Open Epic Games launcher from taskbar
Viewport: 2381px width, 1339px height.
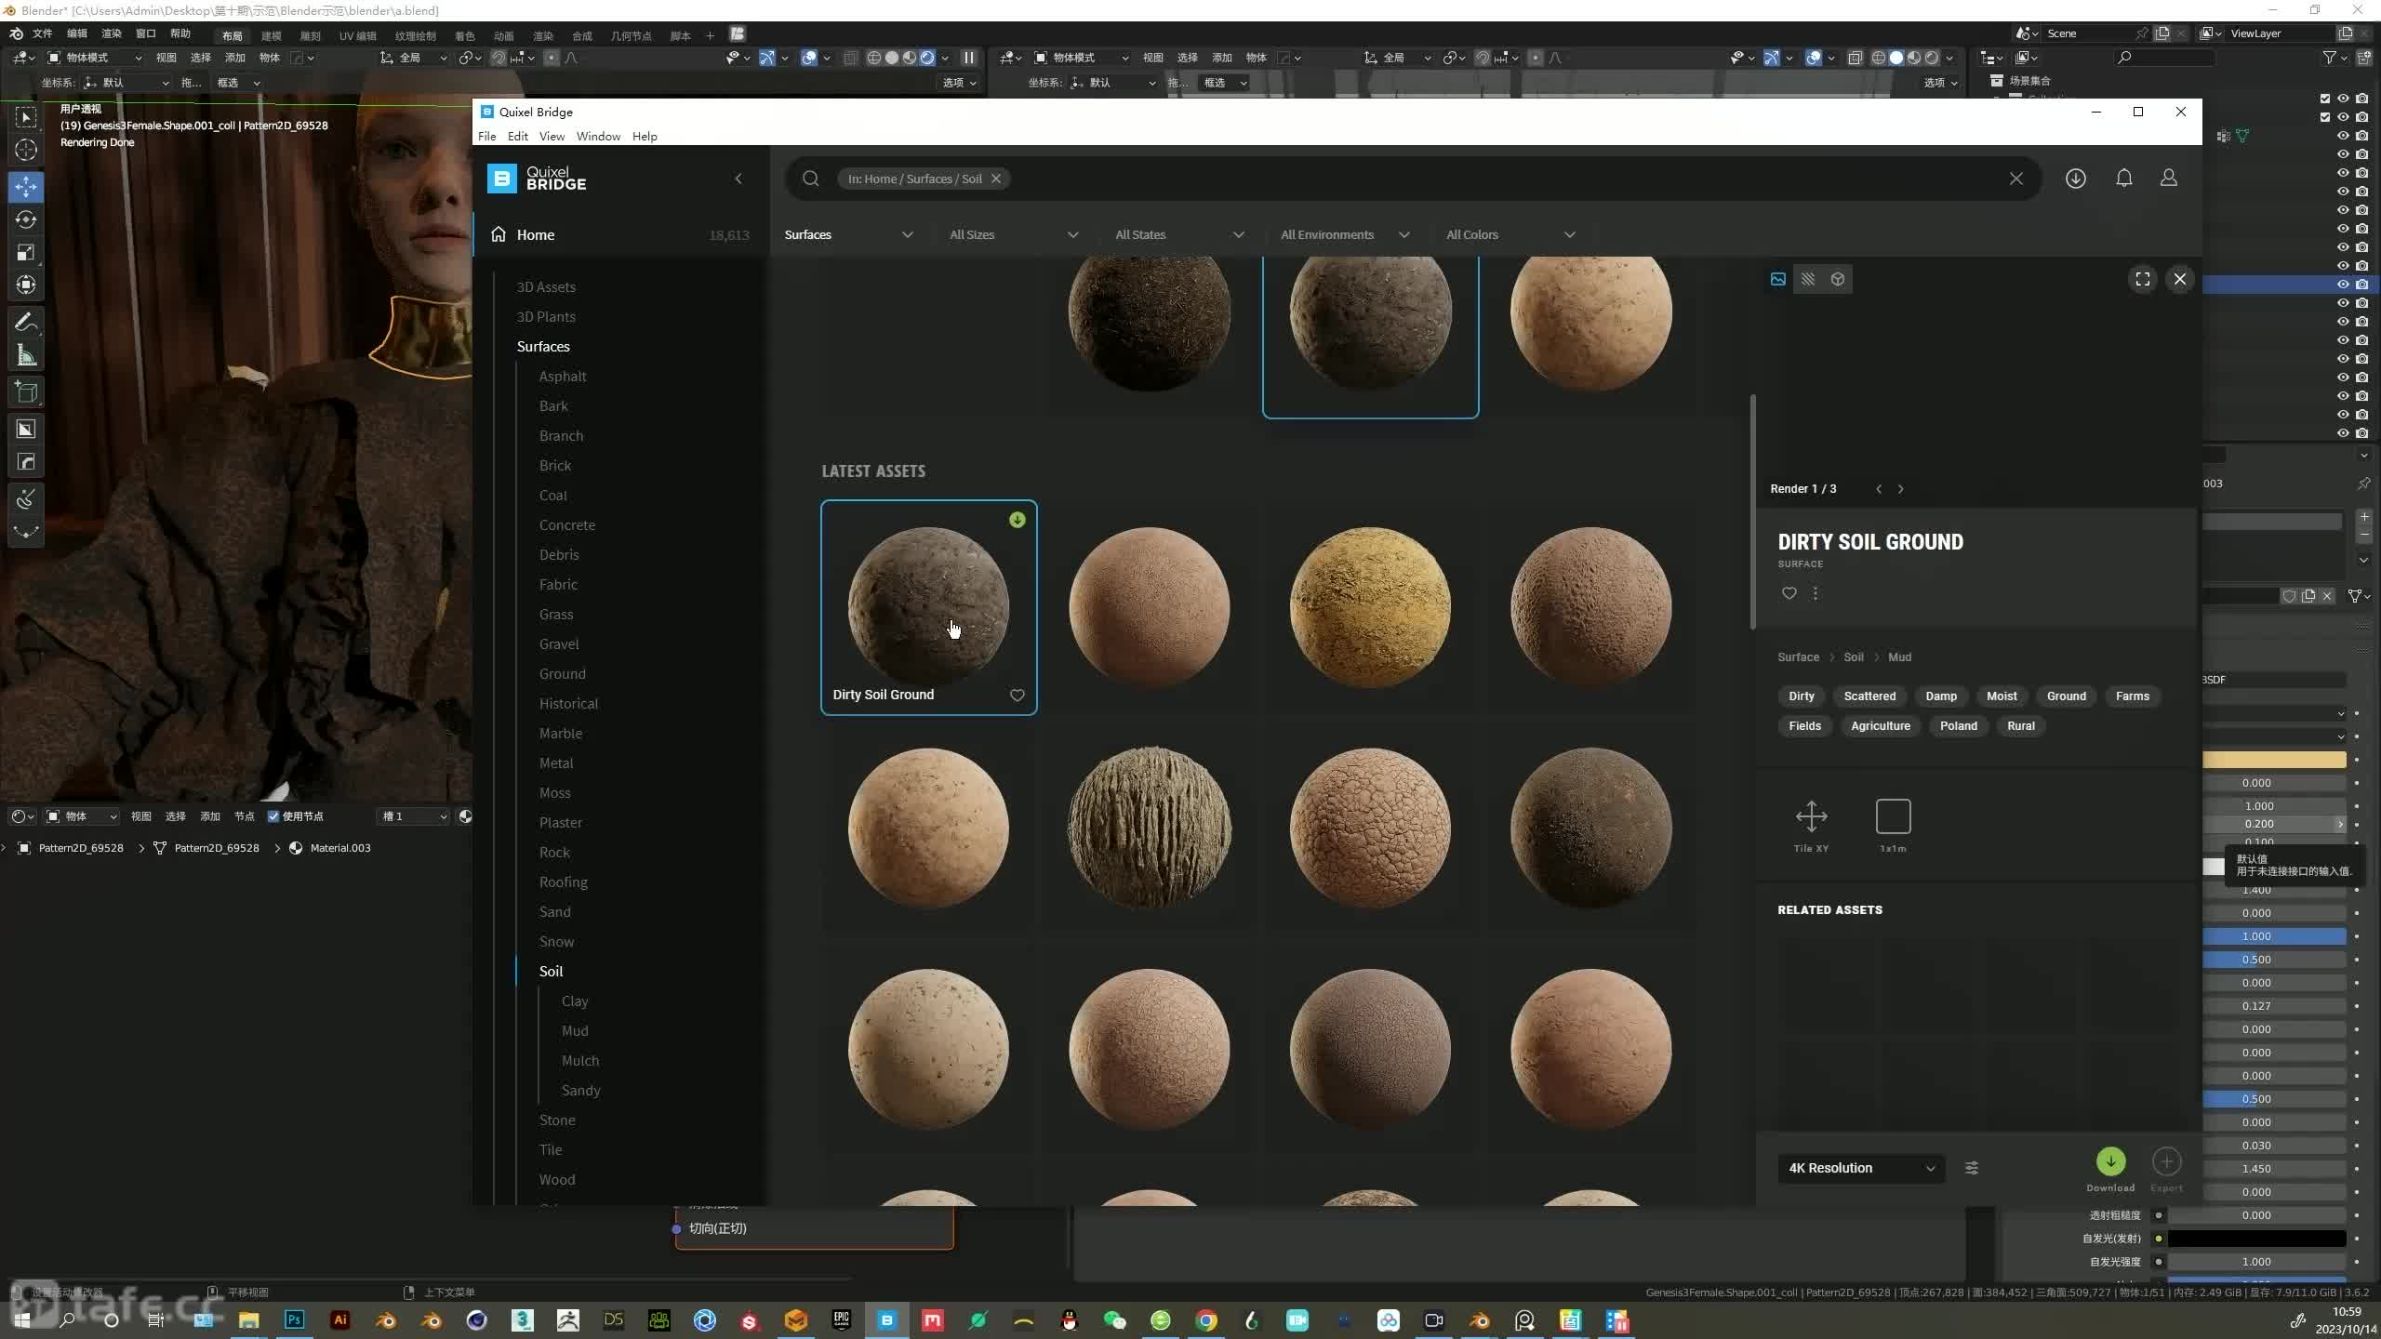pos(842,1320)
